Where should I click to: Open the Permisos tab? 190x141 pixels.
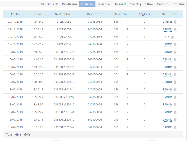(x=163, y=4)
